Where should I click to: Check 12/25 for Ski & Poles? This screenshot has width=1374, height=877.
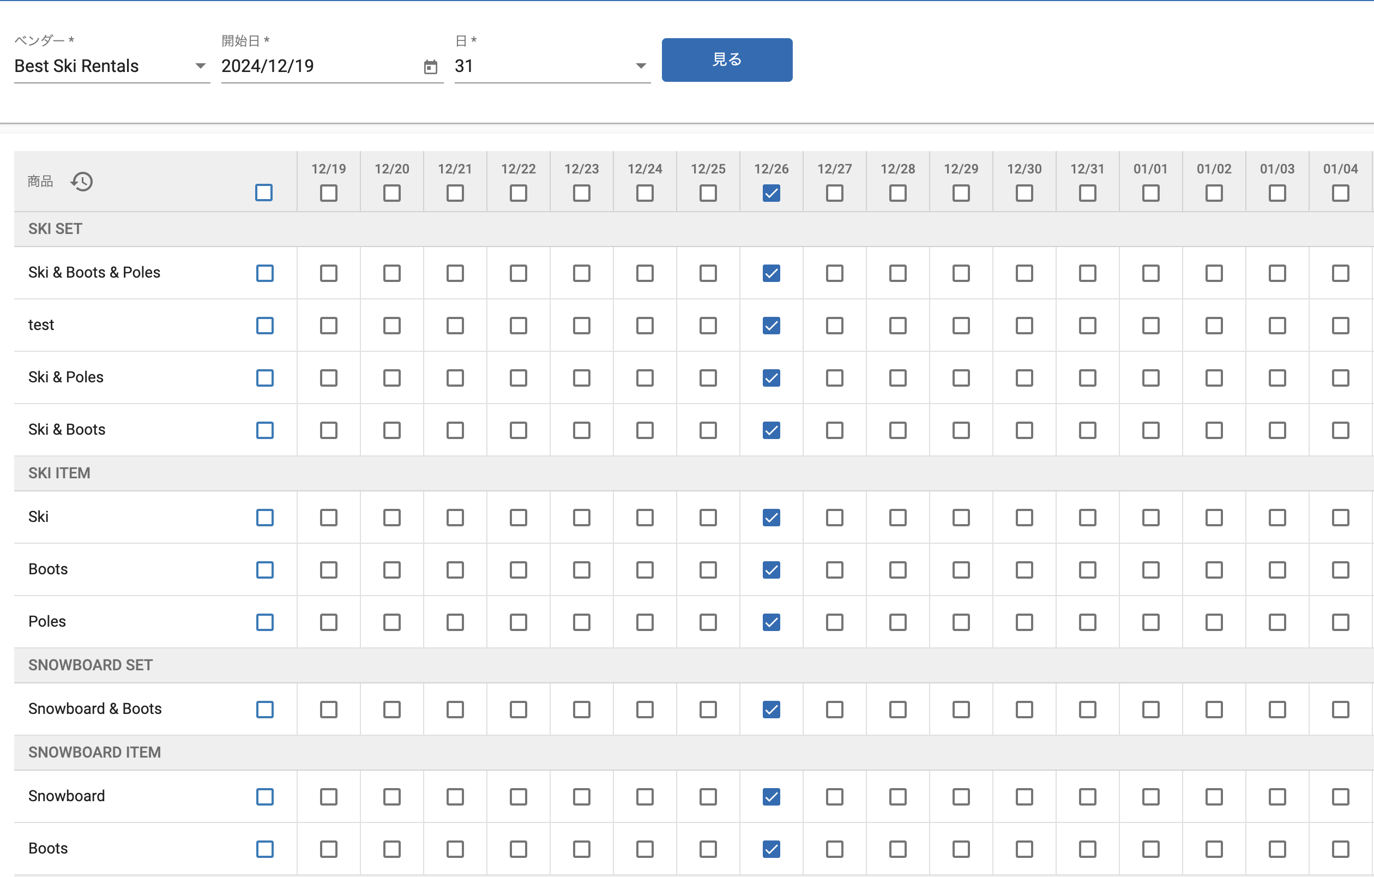coord(708,378)
